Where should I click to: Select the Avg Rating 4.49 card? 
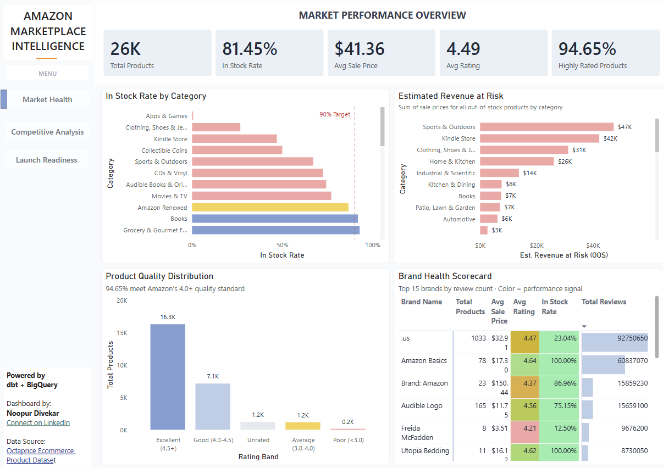click(494, 53)
